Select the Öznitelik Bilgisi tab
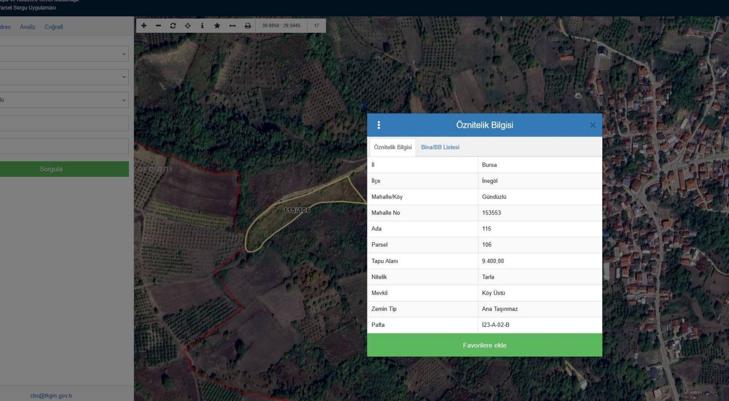The height and width of the screenshot is (401, 729). click(x=393, y=147)
